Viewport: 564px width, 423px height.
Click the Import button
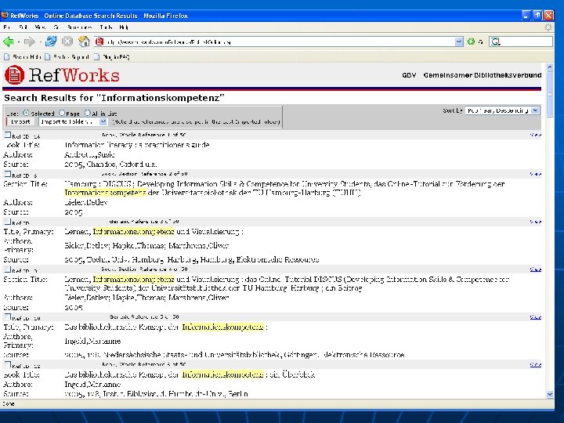pyautogui.click(x=20, y=121)
